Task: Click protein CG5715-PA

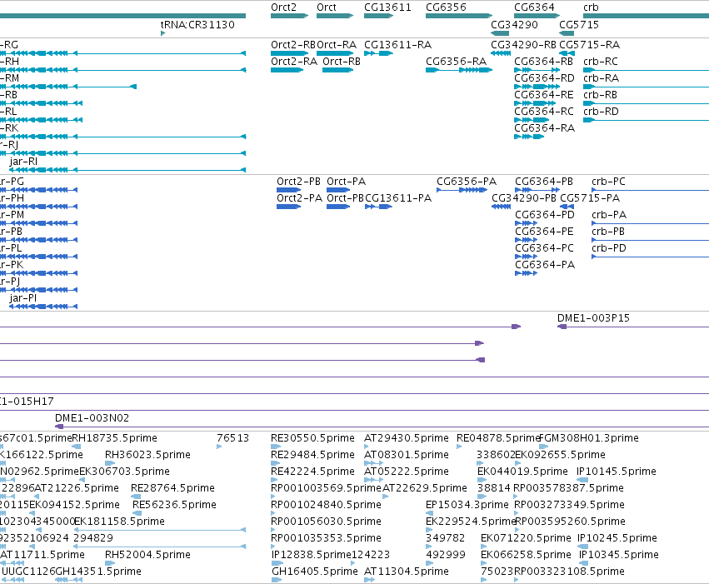Action: 567,207
